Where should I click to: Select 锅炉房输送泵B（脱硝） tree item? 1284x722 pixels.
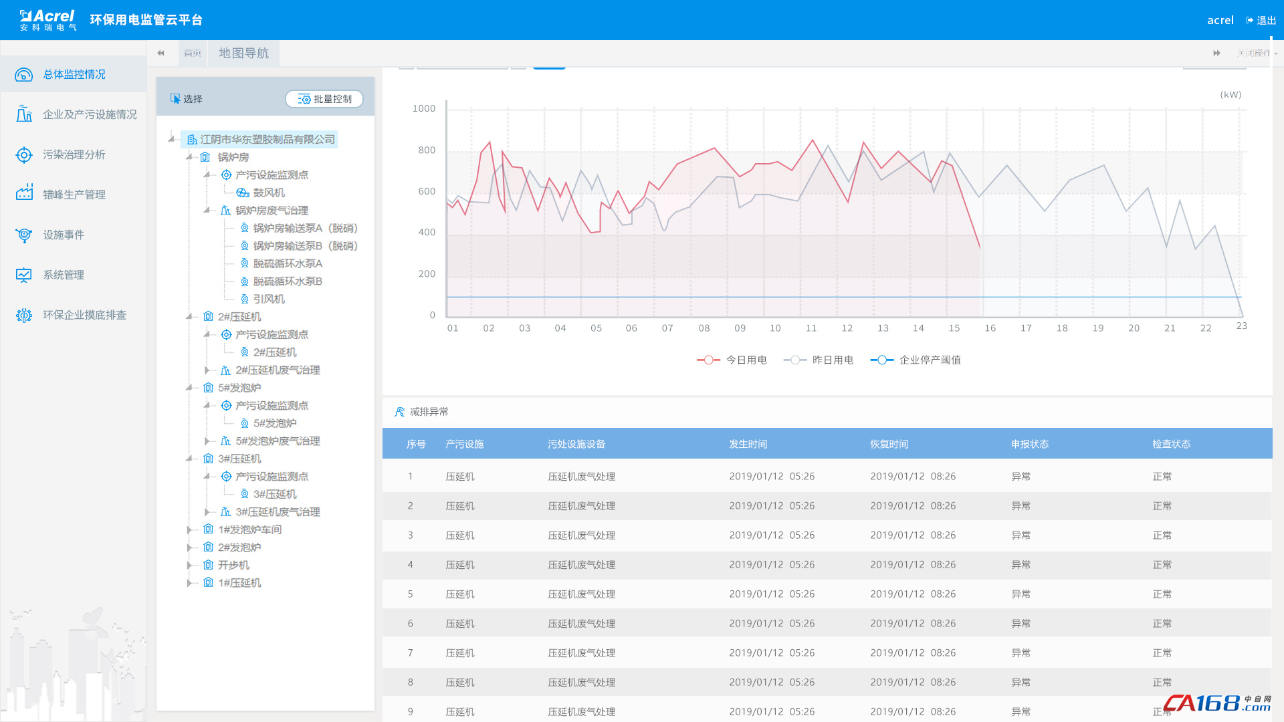(306, 246)
